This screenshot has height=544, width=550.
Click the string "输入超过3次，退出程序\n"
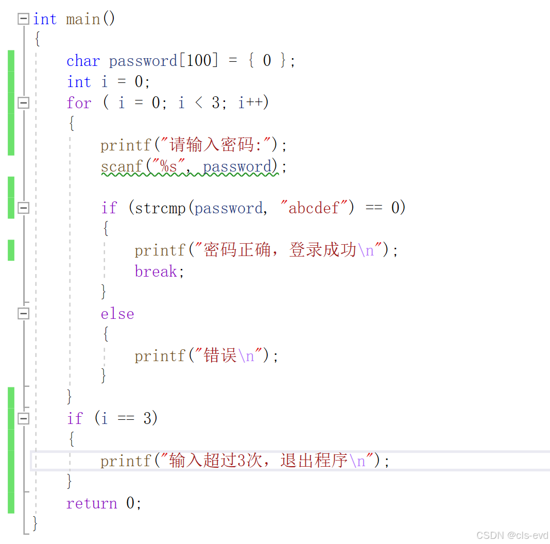coord(267,460)
